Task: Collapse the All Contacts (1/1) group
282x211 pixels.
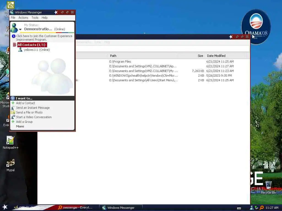Action: coord(15,45)
